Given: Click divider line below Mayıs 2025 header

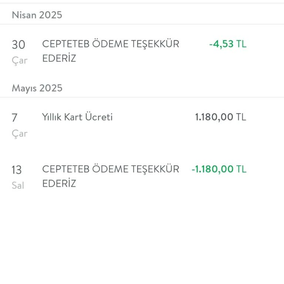Looking at the screenshot, I should coord(142,98).
